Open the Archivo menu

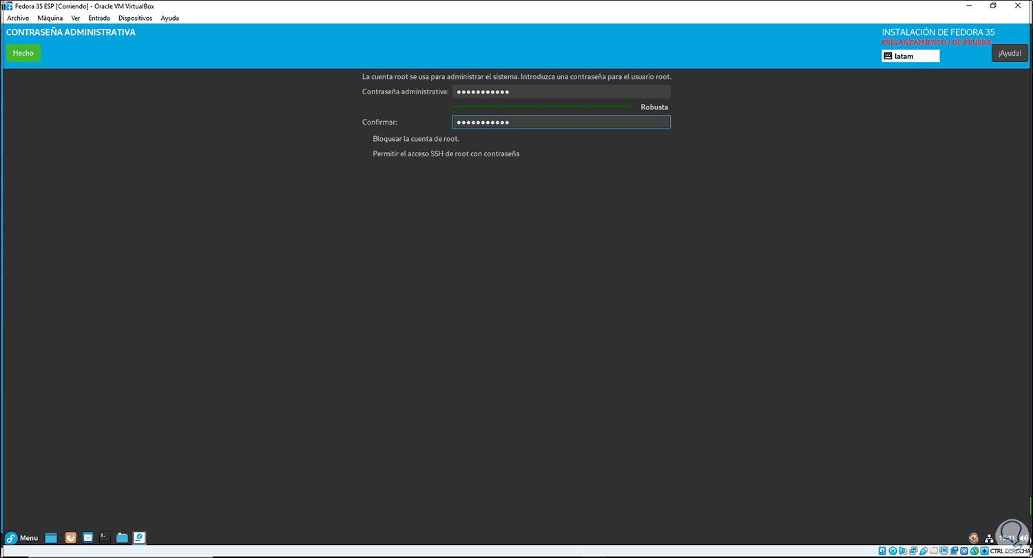18,18
